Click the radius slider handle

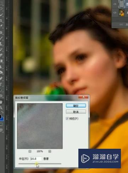tap(37, 164)
